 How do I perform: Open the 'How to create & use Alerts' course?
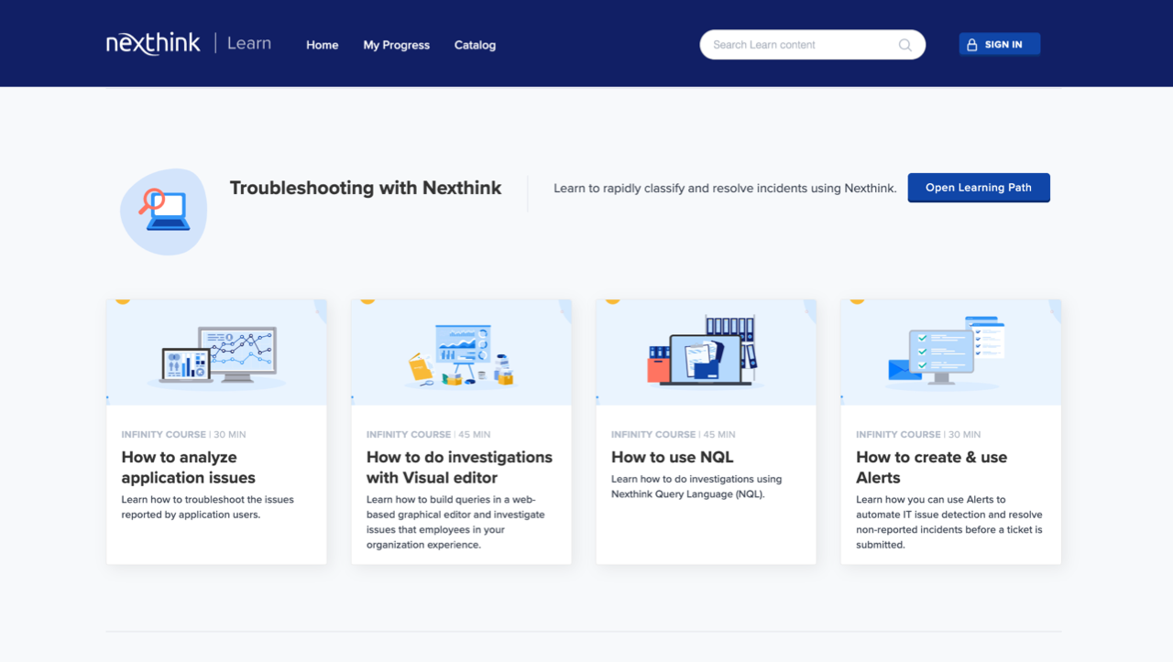coord(931,467)
